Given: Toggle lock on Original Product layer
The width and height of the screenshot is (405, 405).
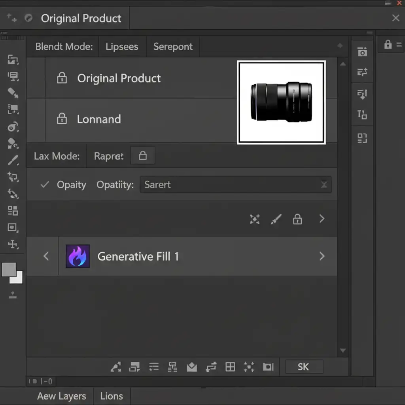Looking at the screenshot, I should pyautogui.click(x=62, y=78).
